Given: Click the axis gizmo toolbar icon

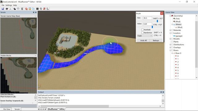Looking at the screenshot, I should click(10, 9).
